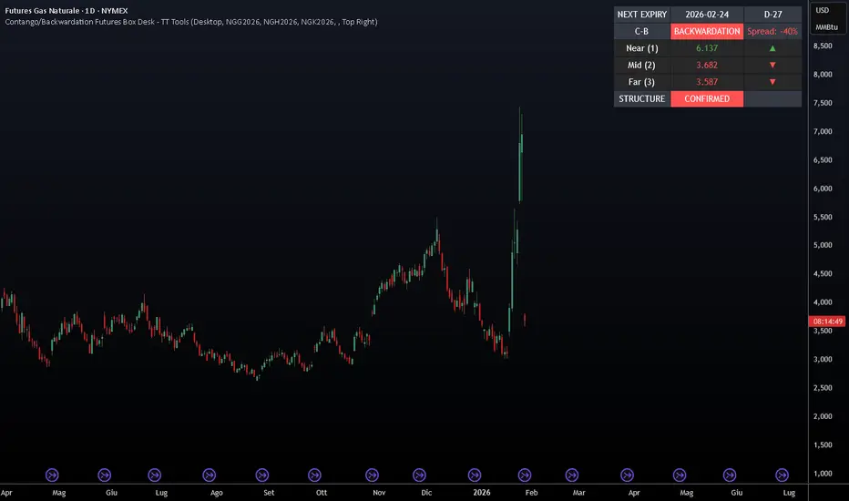Click the contract rollover icon above 2026

tap(475, 475)
